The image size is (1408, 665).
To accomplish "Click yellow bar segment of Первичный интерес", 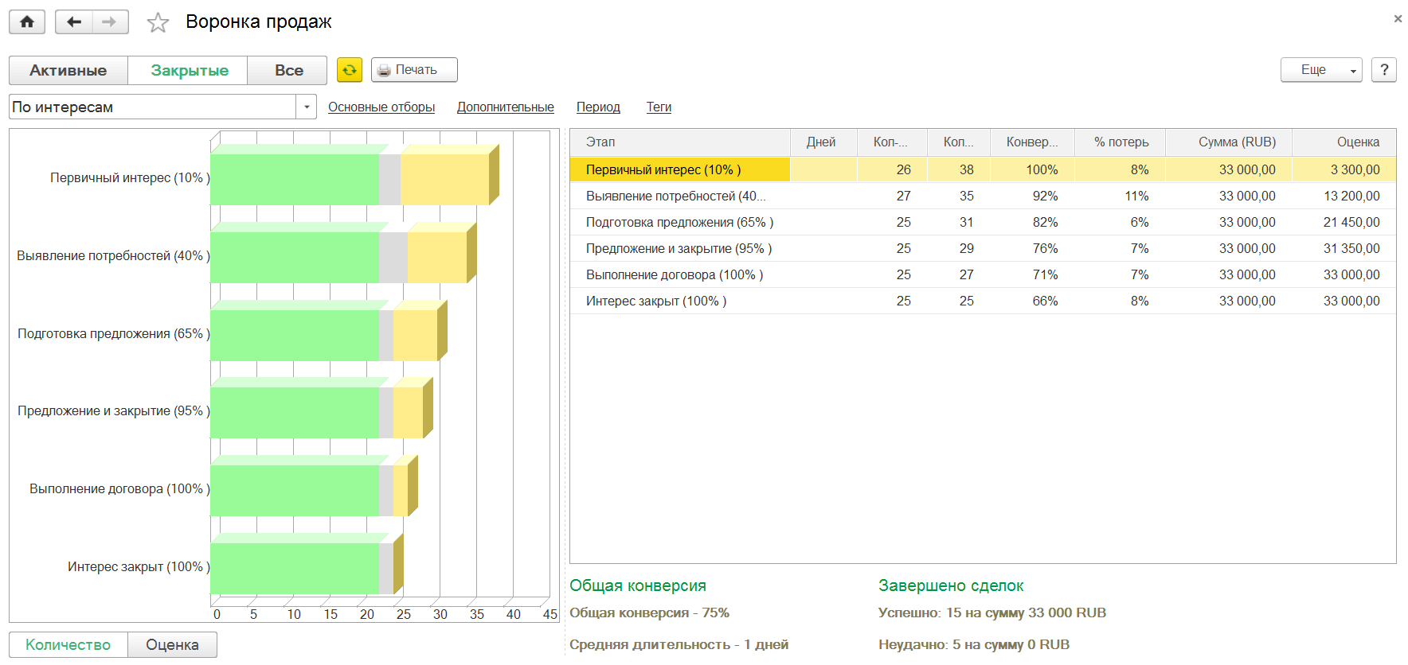I will pyautogui.click(x=444, y=179).
